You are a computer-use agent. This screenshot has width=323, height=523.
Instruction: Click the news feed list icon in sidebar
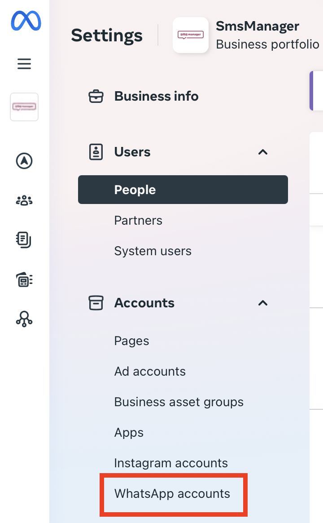tap(24, 279)
